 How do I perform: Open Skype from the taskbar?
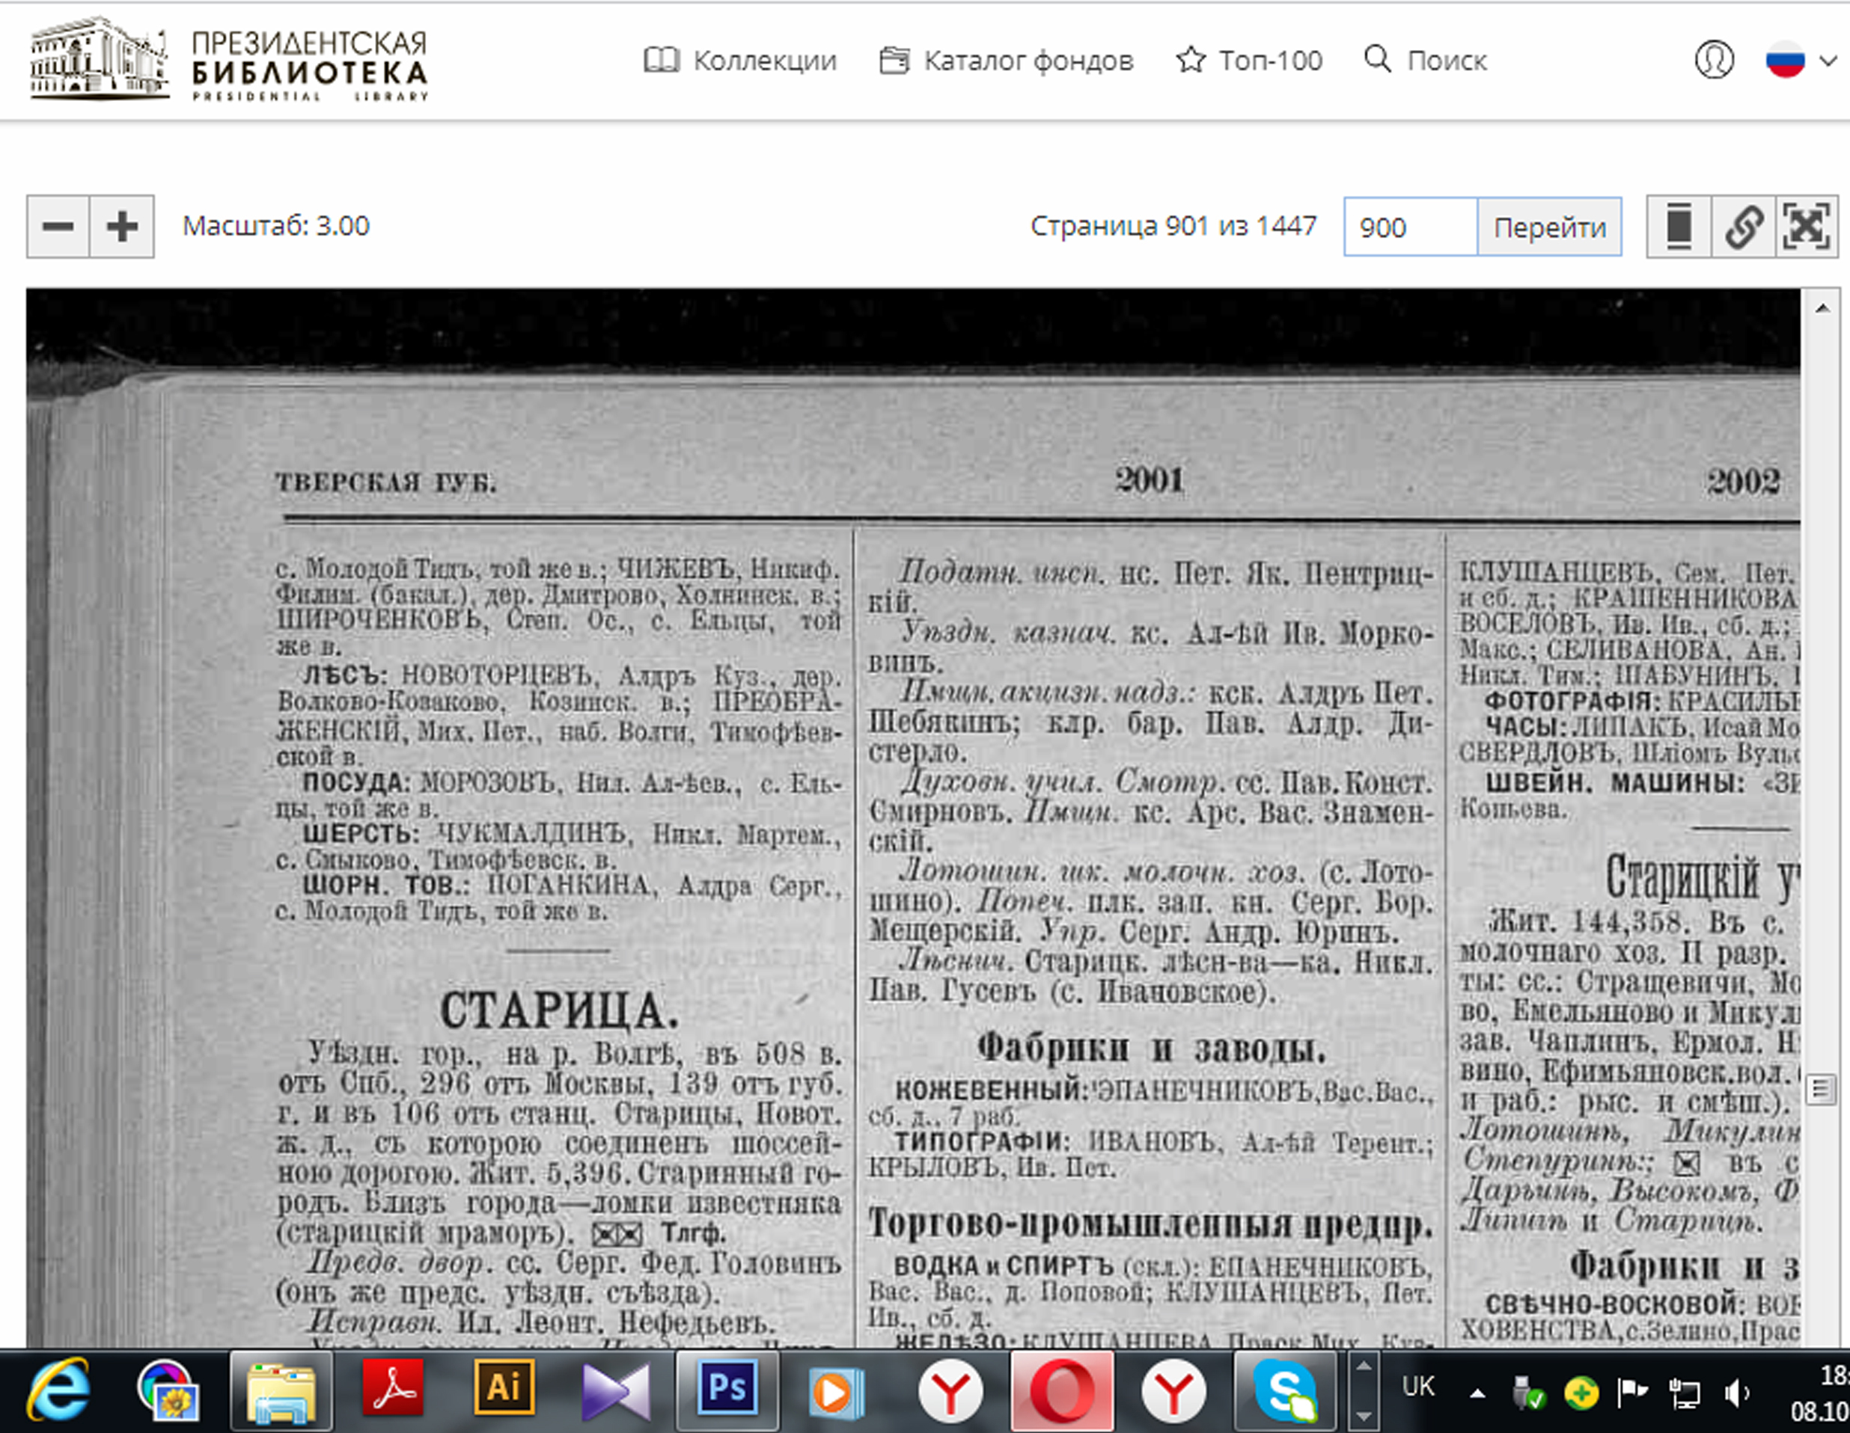click(x=1284, y=1392)
